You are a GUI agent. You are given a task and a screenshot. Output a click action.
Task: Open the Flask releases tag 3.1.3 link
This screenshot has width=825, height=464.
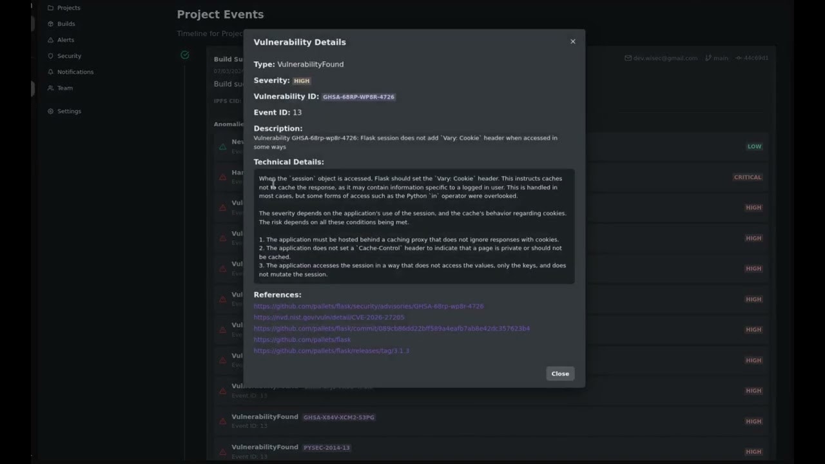pos(331,351)
